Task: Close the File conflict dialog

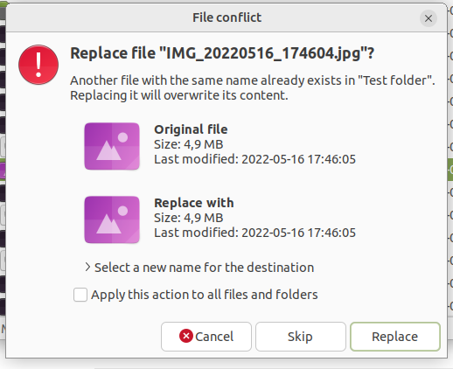Action: pyautogui.click(x=429, y=18)
